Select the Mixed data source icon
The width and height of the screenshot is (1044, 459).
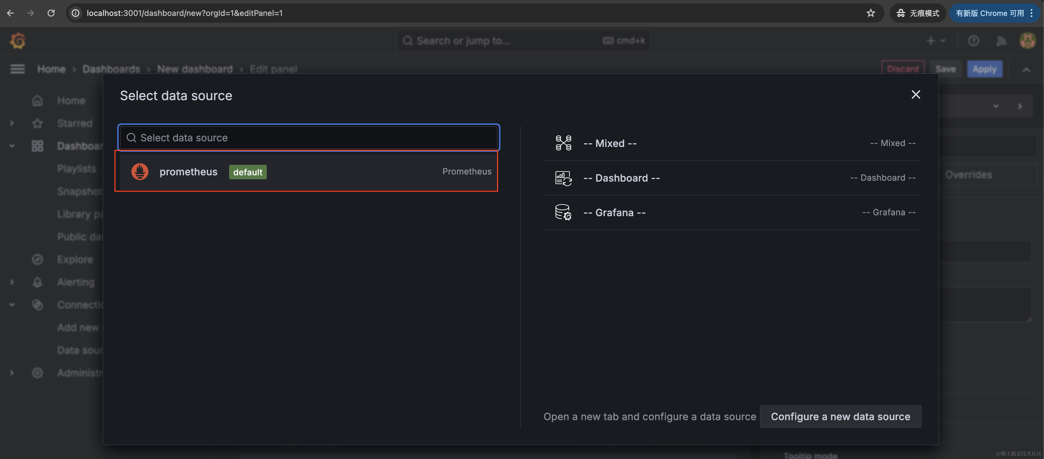coord(563,144)
